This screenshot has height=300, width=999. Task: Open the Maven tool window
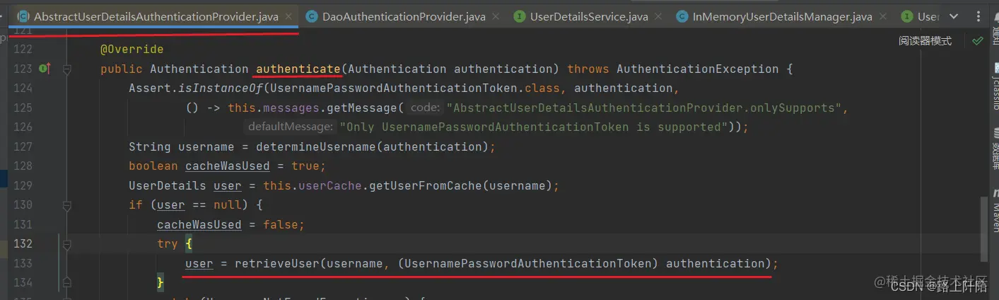point(995,210)
